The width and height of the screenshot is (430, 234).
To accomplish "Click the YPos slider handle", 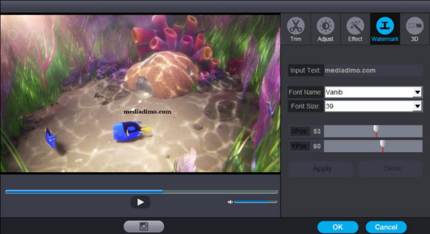I will (383, 145).
